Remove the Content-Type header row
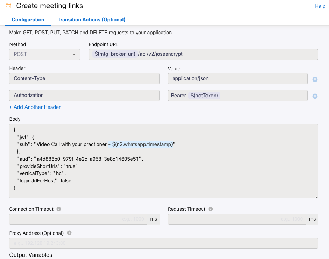This screenshot has width=329, height=259. click(x=315, y=79)
